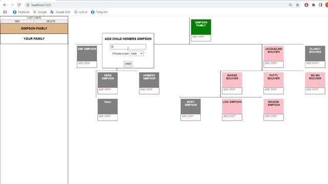The height and width of the screenshot is (184, 328).
Task: Click ADD under PATTY BOUVIER
Action: tap(268, 89)
